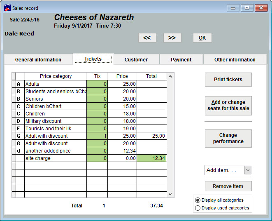Image resolution: width=272 pixels, height=221 pixels.
Task: Click the Sale 224,516 label
Action: click(x=25, y=20)
